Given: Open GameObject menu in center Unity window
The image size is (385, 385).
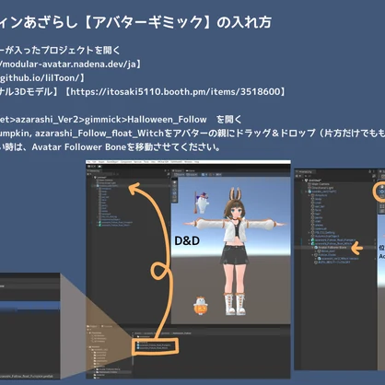Looking at the screenshot, I should (x=112, y=162).
